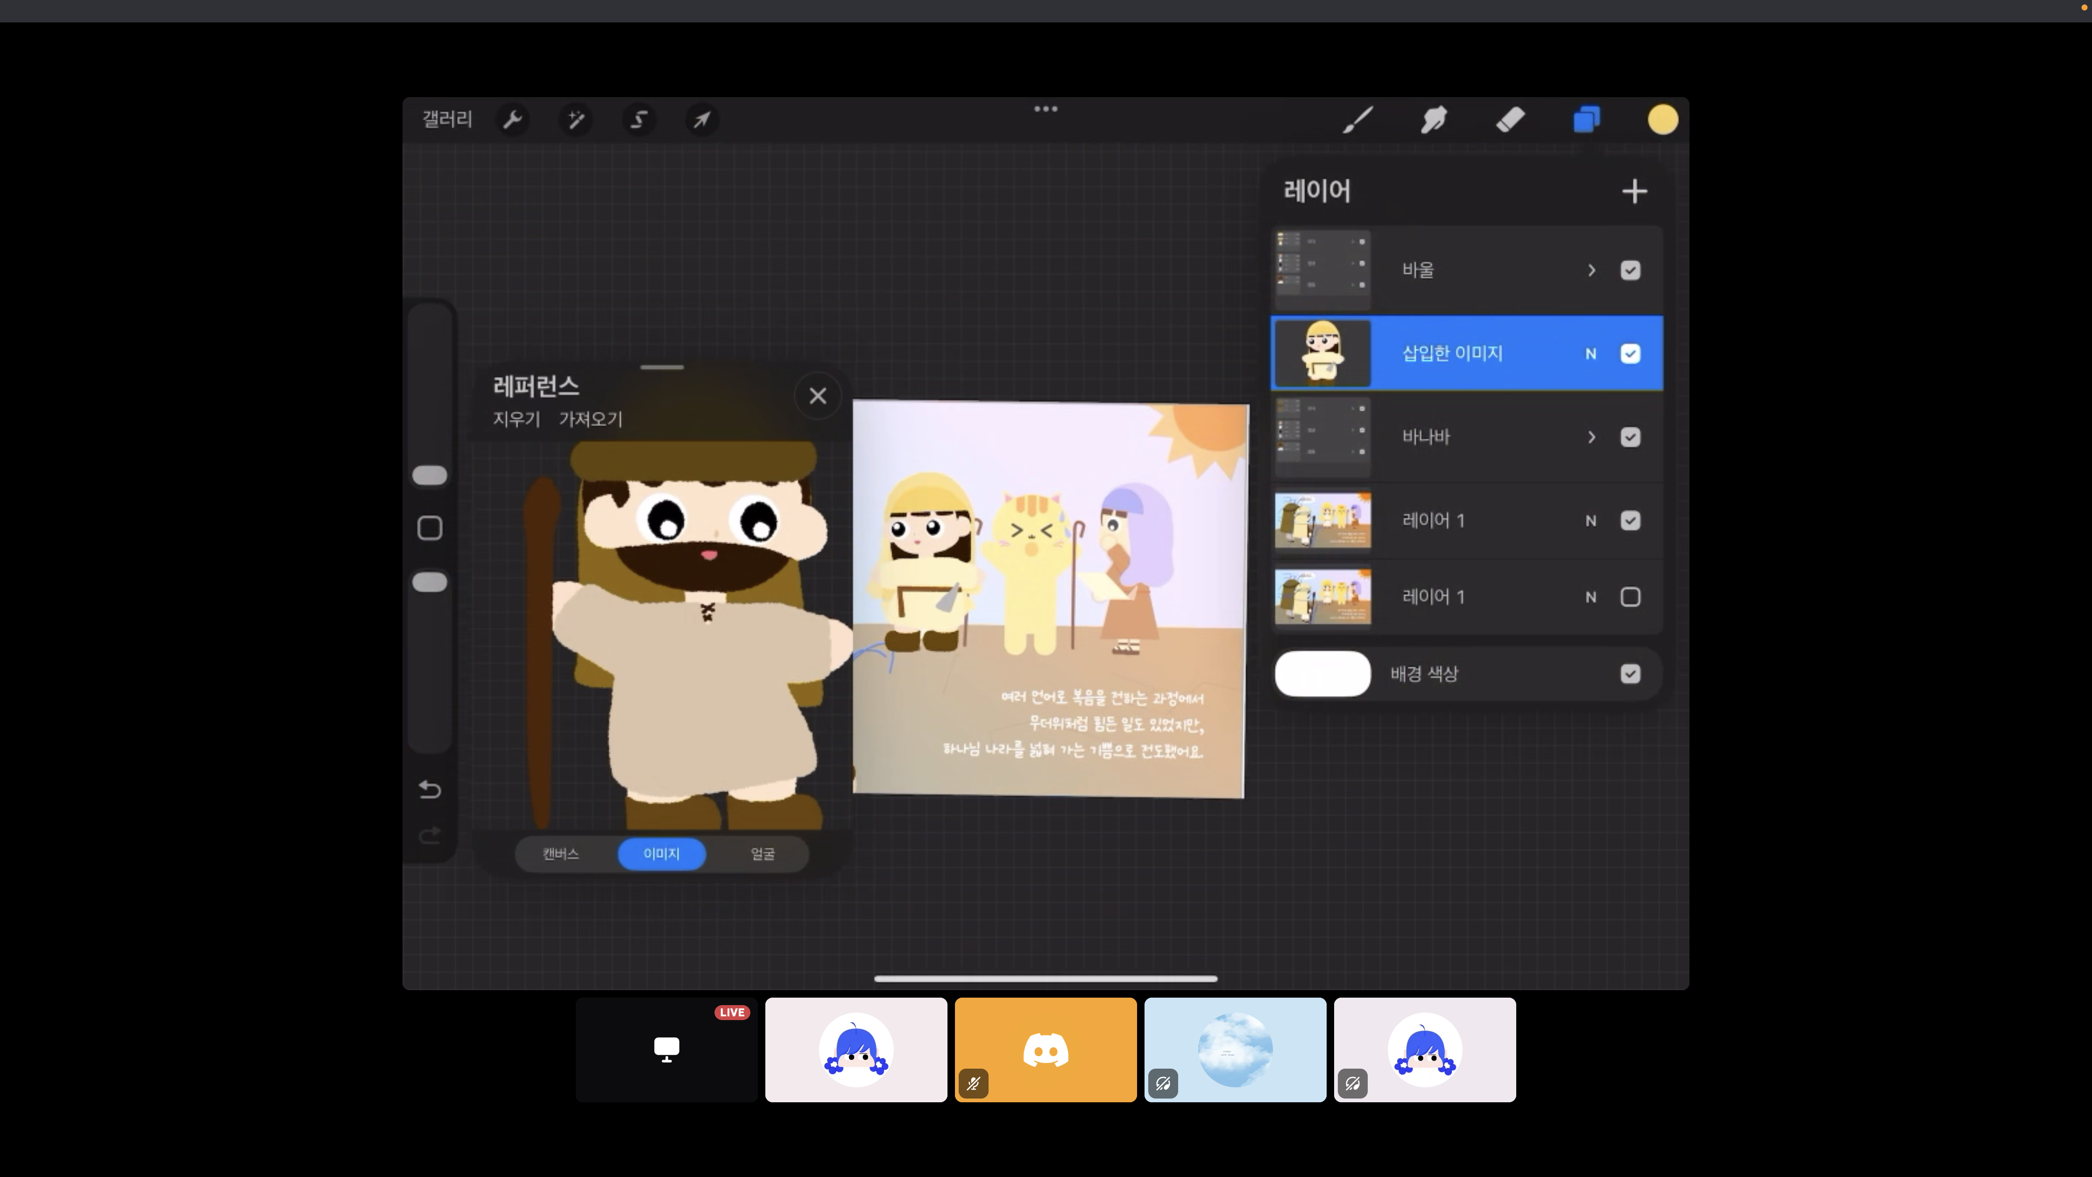This screenshot has width=2092, height=1177.
Task: Select the Eraser tool
Action: pyautogui.click(x=1510, y=120)
